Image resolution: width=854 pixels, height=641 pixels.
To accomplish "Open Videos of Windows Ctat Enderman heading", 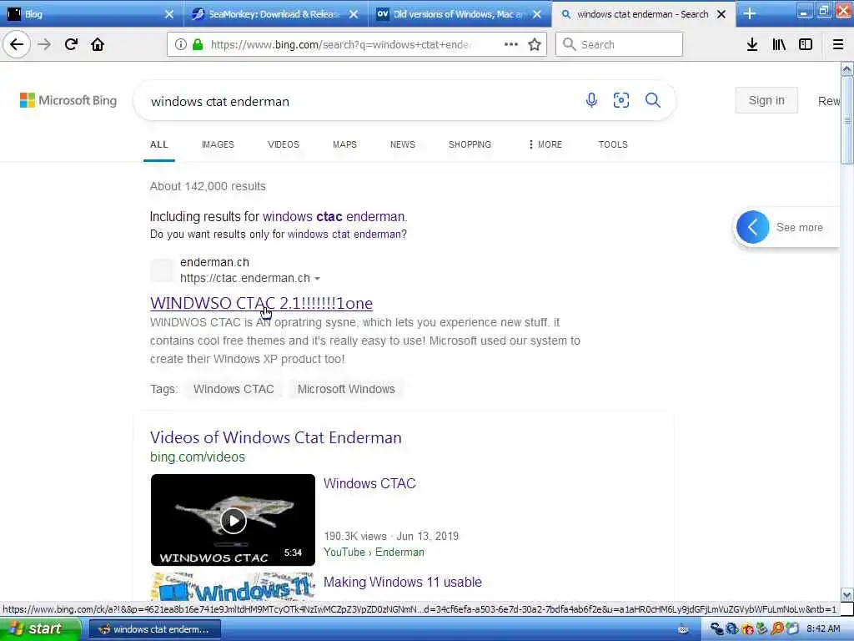I will [275, 437].
